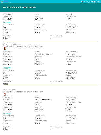Viewport: 101px width, 135px height.
Task: Tap the NutisoIT.com credit line under 20:10
Action: (x=23, y=46)
